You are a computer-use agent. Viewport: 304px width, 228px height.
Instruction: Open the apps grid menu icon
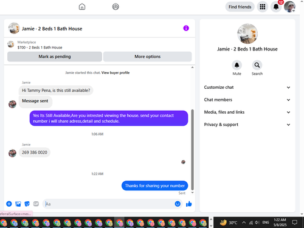pyautogui.click(x=263, y=7)
